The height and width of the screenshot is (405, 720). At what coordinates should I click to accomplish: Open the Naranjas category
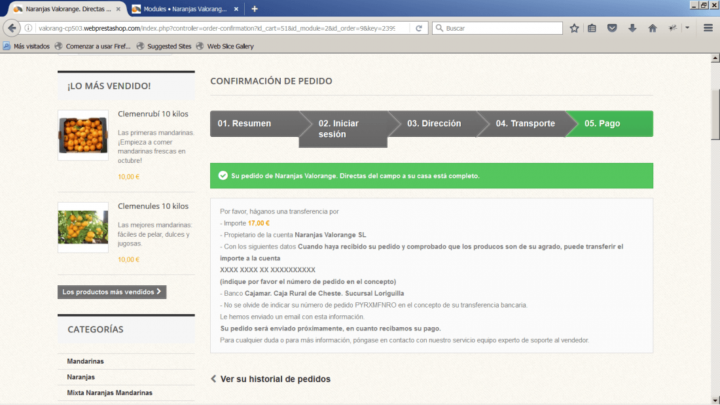pos(81,377)
